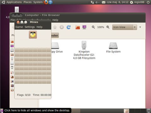The width and height of the screenshot is (151, 113).
Task: Click the Computer toolbar icon
Action: 84,27
